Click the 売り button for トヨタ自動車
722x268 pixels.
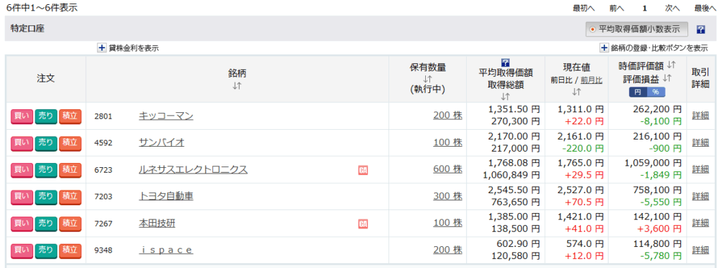[x=46, y=197]
